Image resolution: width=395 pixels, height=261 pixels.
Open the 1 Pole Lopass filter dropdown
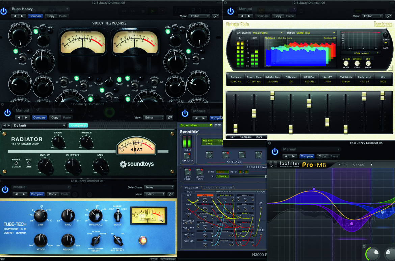pyautogui.click(x=361, y=53)
